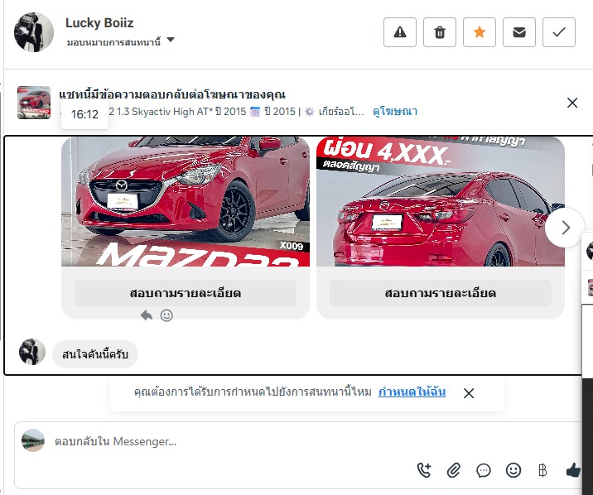The image size is (593, 495).
Task: Click สอบถามรายละเอียด under the rear Mazda photo
Action: (441, 293)
